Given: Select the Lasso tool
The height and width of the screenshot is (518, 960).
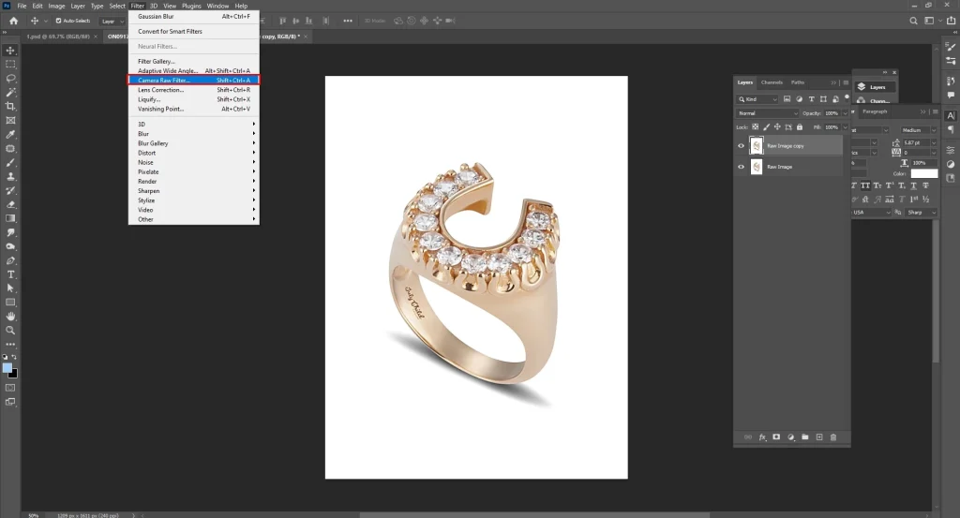Looking at the screenshot, I should (11, 79).
